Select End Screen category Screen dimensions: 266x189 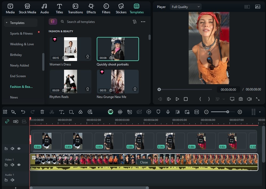click(x=18, y=76)
